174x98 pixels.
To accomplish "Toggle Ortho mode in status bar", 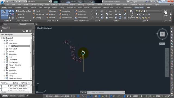I will pyautogui.click(x=75, y=96).
